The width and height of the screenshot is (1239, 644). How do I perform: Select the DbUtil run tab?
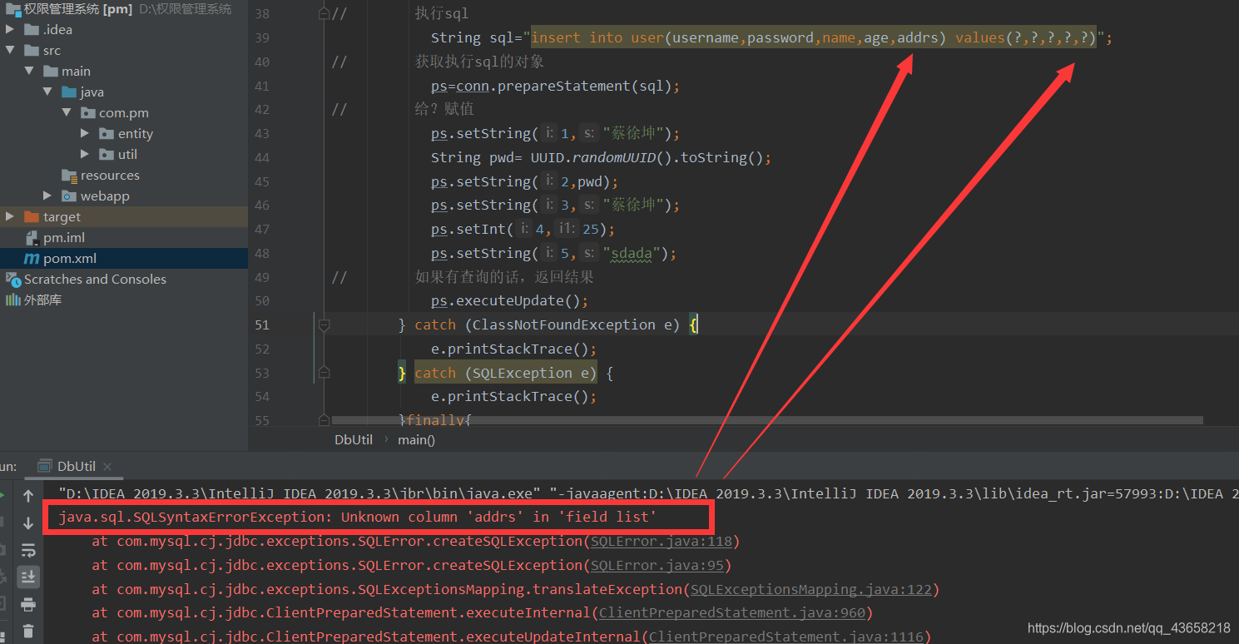[76, 466]
